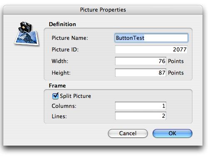
Task: Dismiss the dialog with the Cancel button
Action: (x=128, y=133)
